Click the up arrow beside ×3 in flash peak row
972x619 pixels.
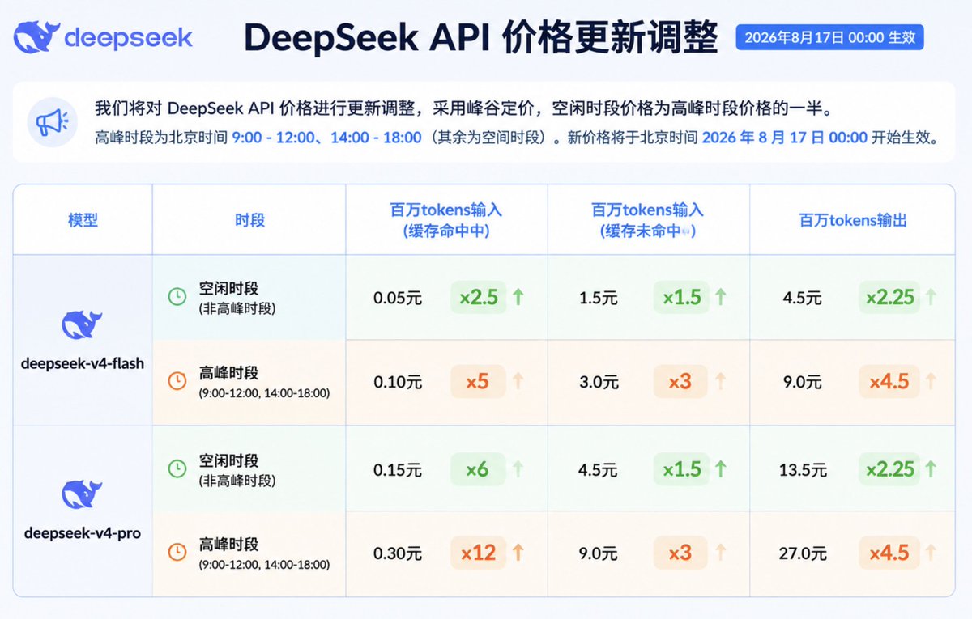click(x=721, y=381)
